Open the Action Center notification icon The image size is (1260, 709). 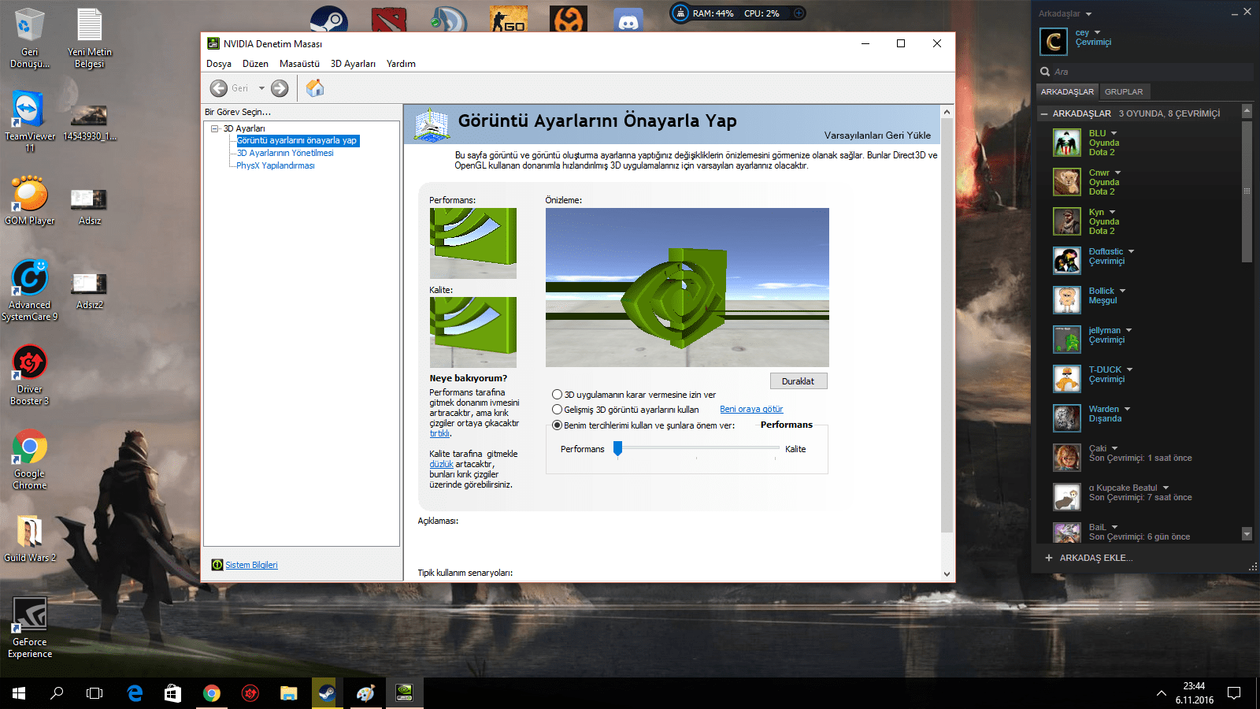(1234, 693)
